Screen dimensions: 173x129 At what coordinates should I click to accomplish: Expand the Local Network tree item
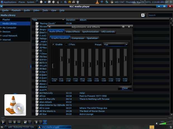[1, 36]
